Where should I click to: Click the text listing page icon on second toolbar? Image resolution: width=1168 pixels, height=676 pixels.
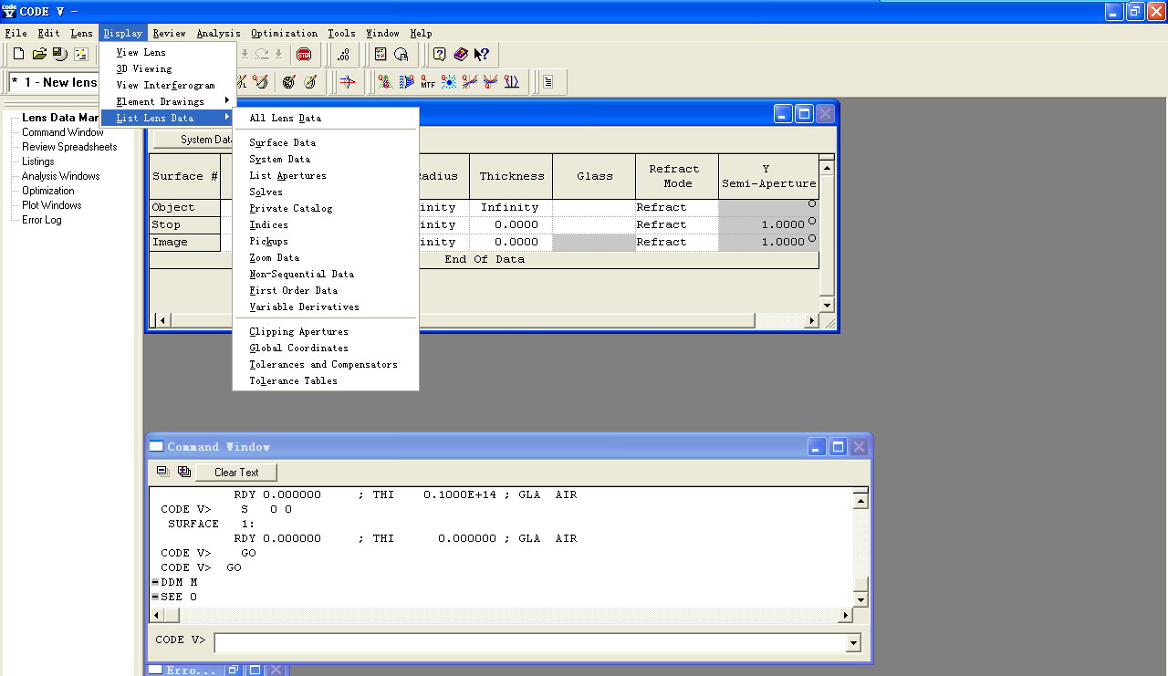point(547,82)
